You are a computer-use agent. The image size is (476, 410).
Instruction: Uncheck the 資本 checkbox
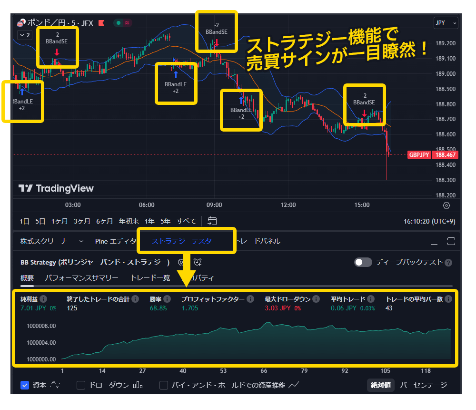[x=25, y=385]
